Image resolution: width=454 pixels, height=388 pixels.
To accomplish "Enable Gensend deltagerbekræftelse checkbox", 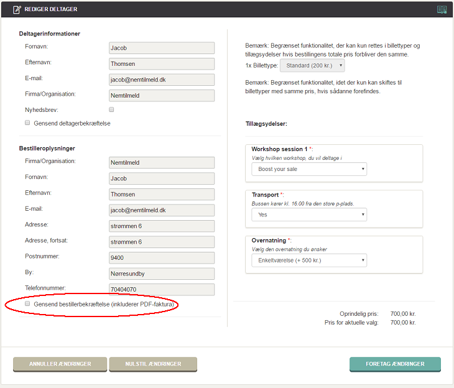I will (x=27, y=123).
